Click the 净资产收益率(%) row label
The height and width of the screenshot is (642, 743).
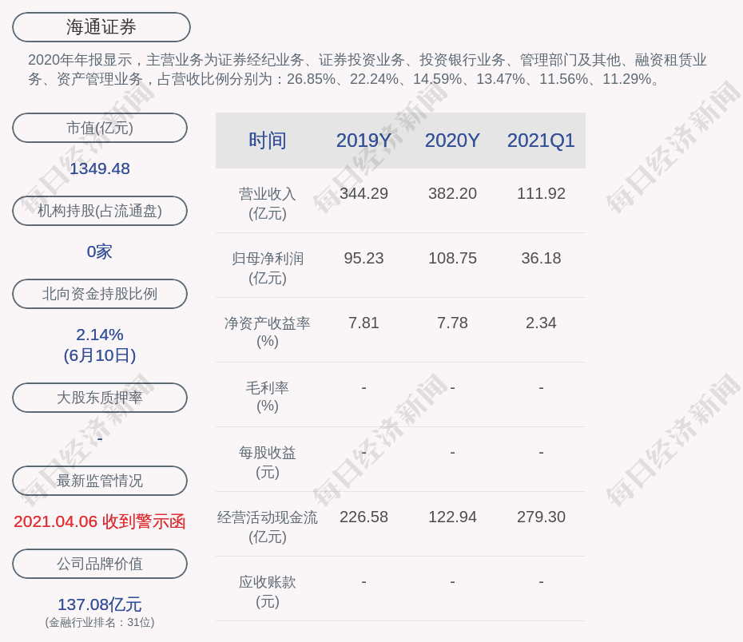coord(268,332)
